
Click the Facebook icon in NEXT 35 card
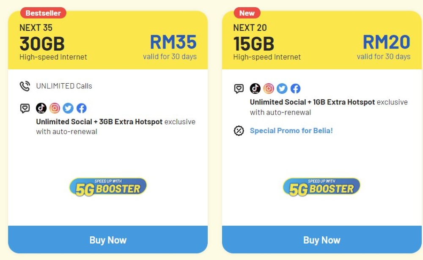[x=82, y=108]
